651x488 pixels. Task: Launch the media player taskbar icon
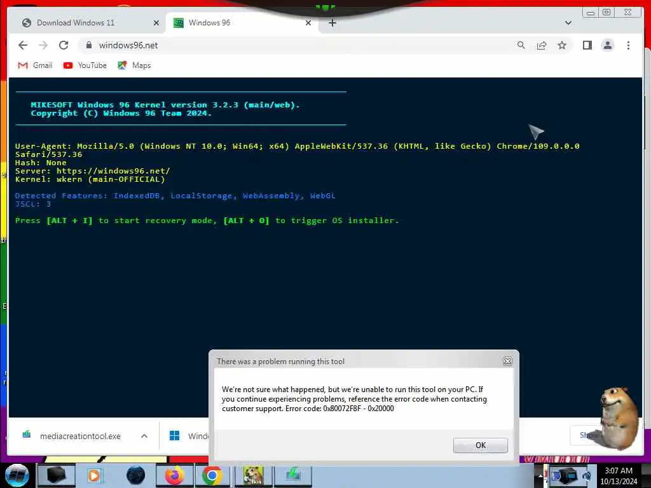[x=95, y=475]
